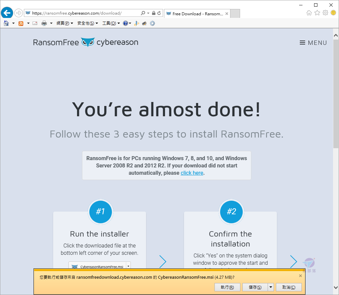Open a new tab with the blank tab button
This screenshot has height=295, width=339.
pos(235,14)
